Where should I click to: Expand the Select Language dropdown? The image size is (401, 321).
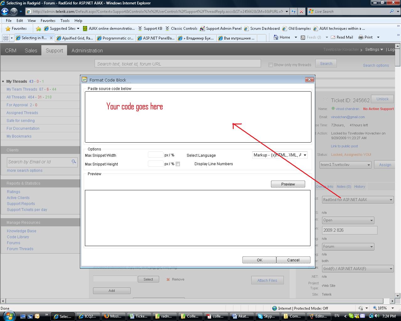tap(305, 155)
